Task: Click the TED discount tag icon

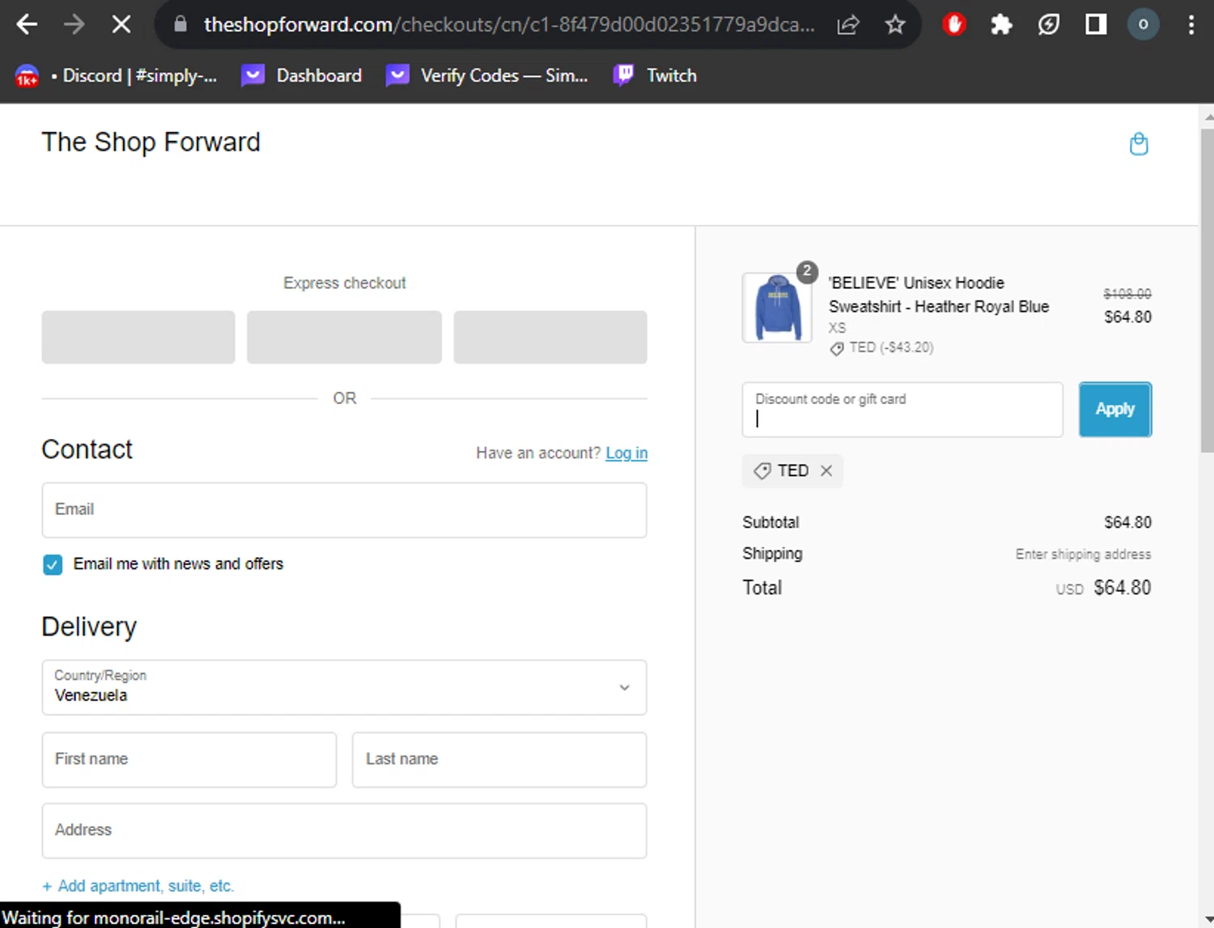Action: 762,470
